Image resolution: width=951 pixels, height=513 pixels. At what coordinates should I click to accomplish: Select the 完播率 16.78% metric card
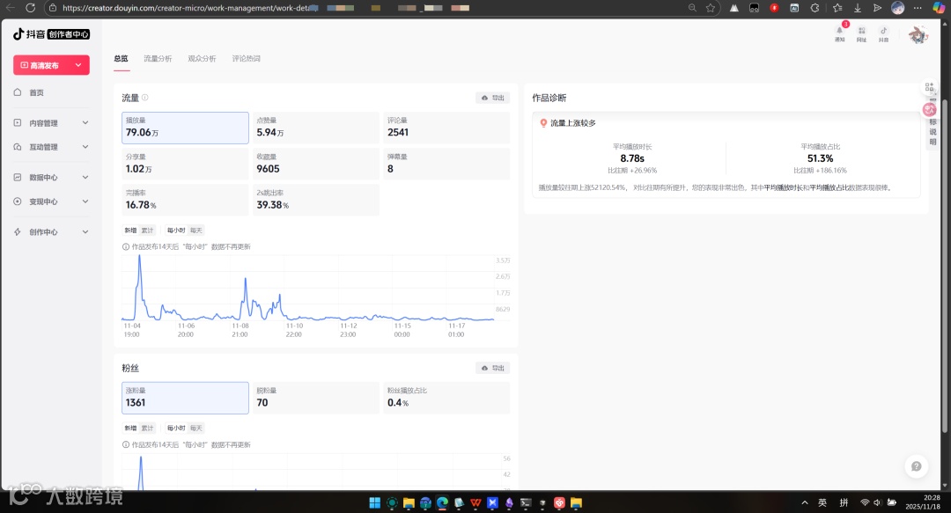(x=185, y=200)
